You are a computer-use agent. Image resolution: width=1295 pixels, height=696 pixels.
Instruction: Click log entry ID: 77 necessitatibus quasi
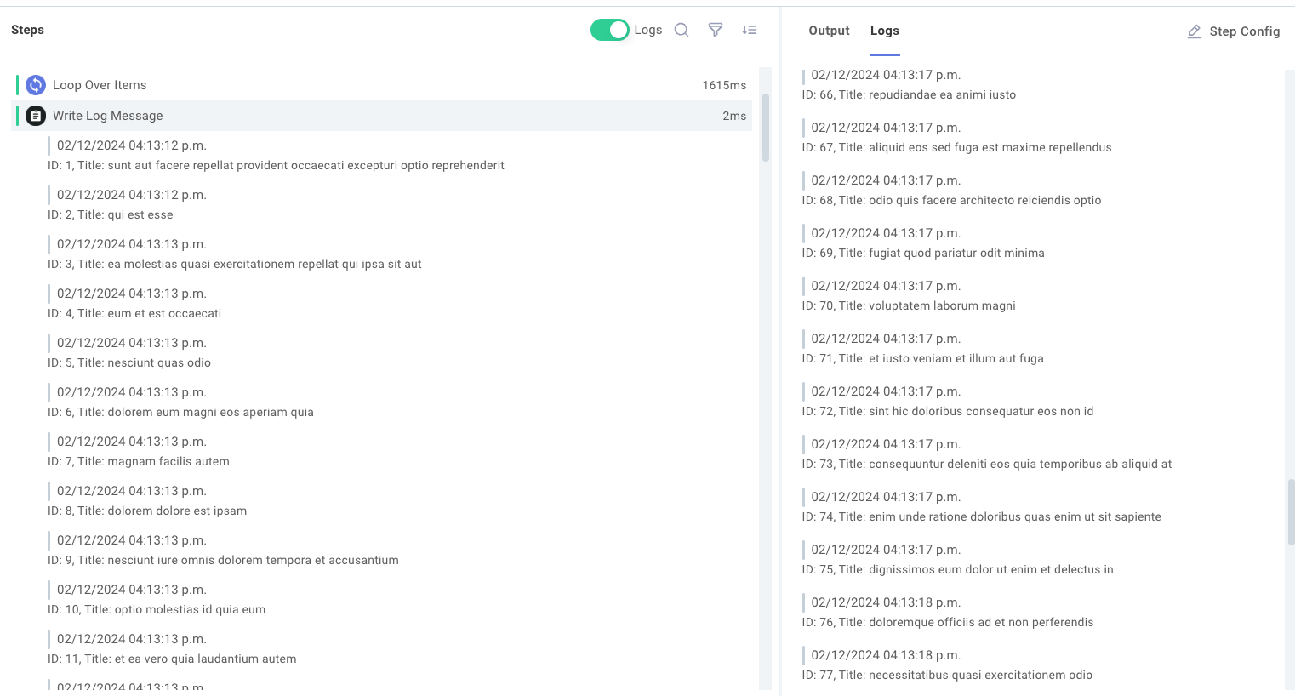pos(947,675)
